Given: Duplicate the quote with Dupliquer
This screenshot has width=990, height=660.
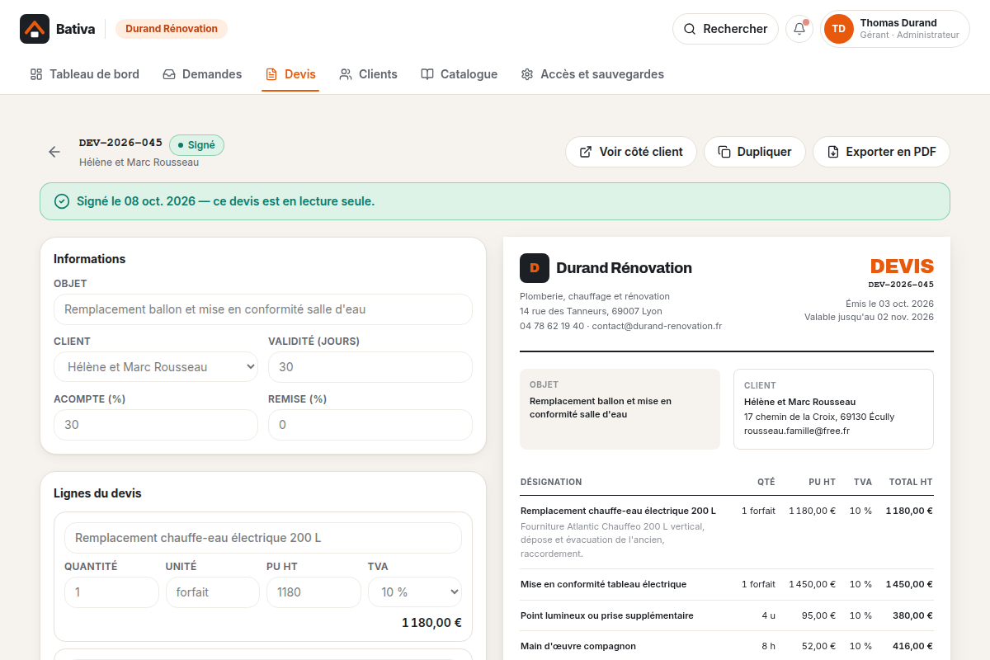Looking at the screenshot, I should pyautogui.click(x=755, y=152).
